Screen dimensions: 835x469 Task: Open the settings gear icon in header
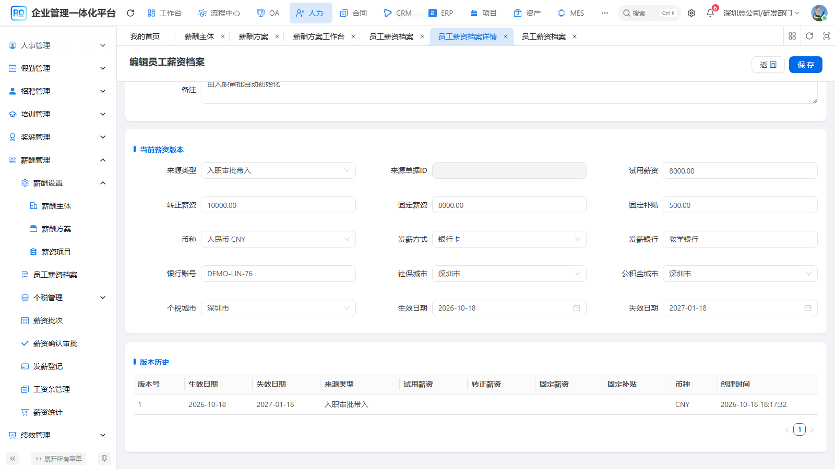click(x=691, y=13)
